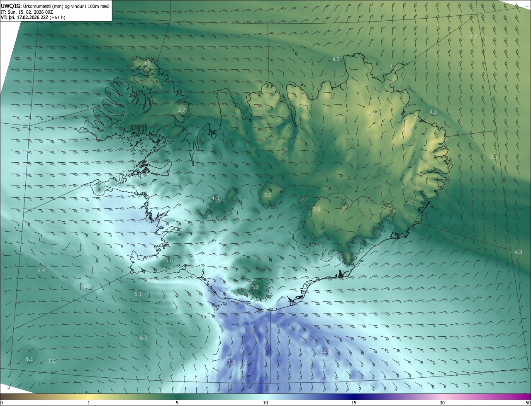Click the 30 tick label on color scale
531x406 pixels.
coord(442,403)
